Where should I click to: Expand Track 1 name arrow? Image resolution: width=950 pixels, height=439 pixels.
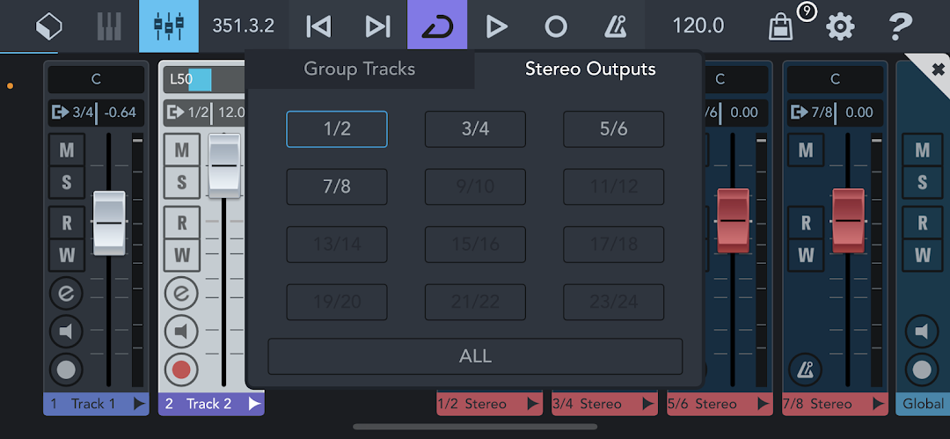[x=139, y=404]
